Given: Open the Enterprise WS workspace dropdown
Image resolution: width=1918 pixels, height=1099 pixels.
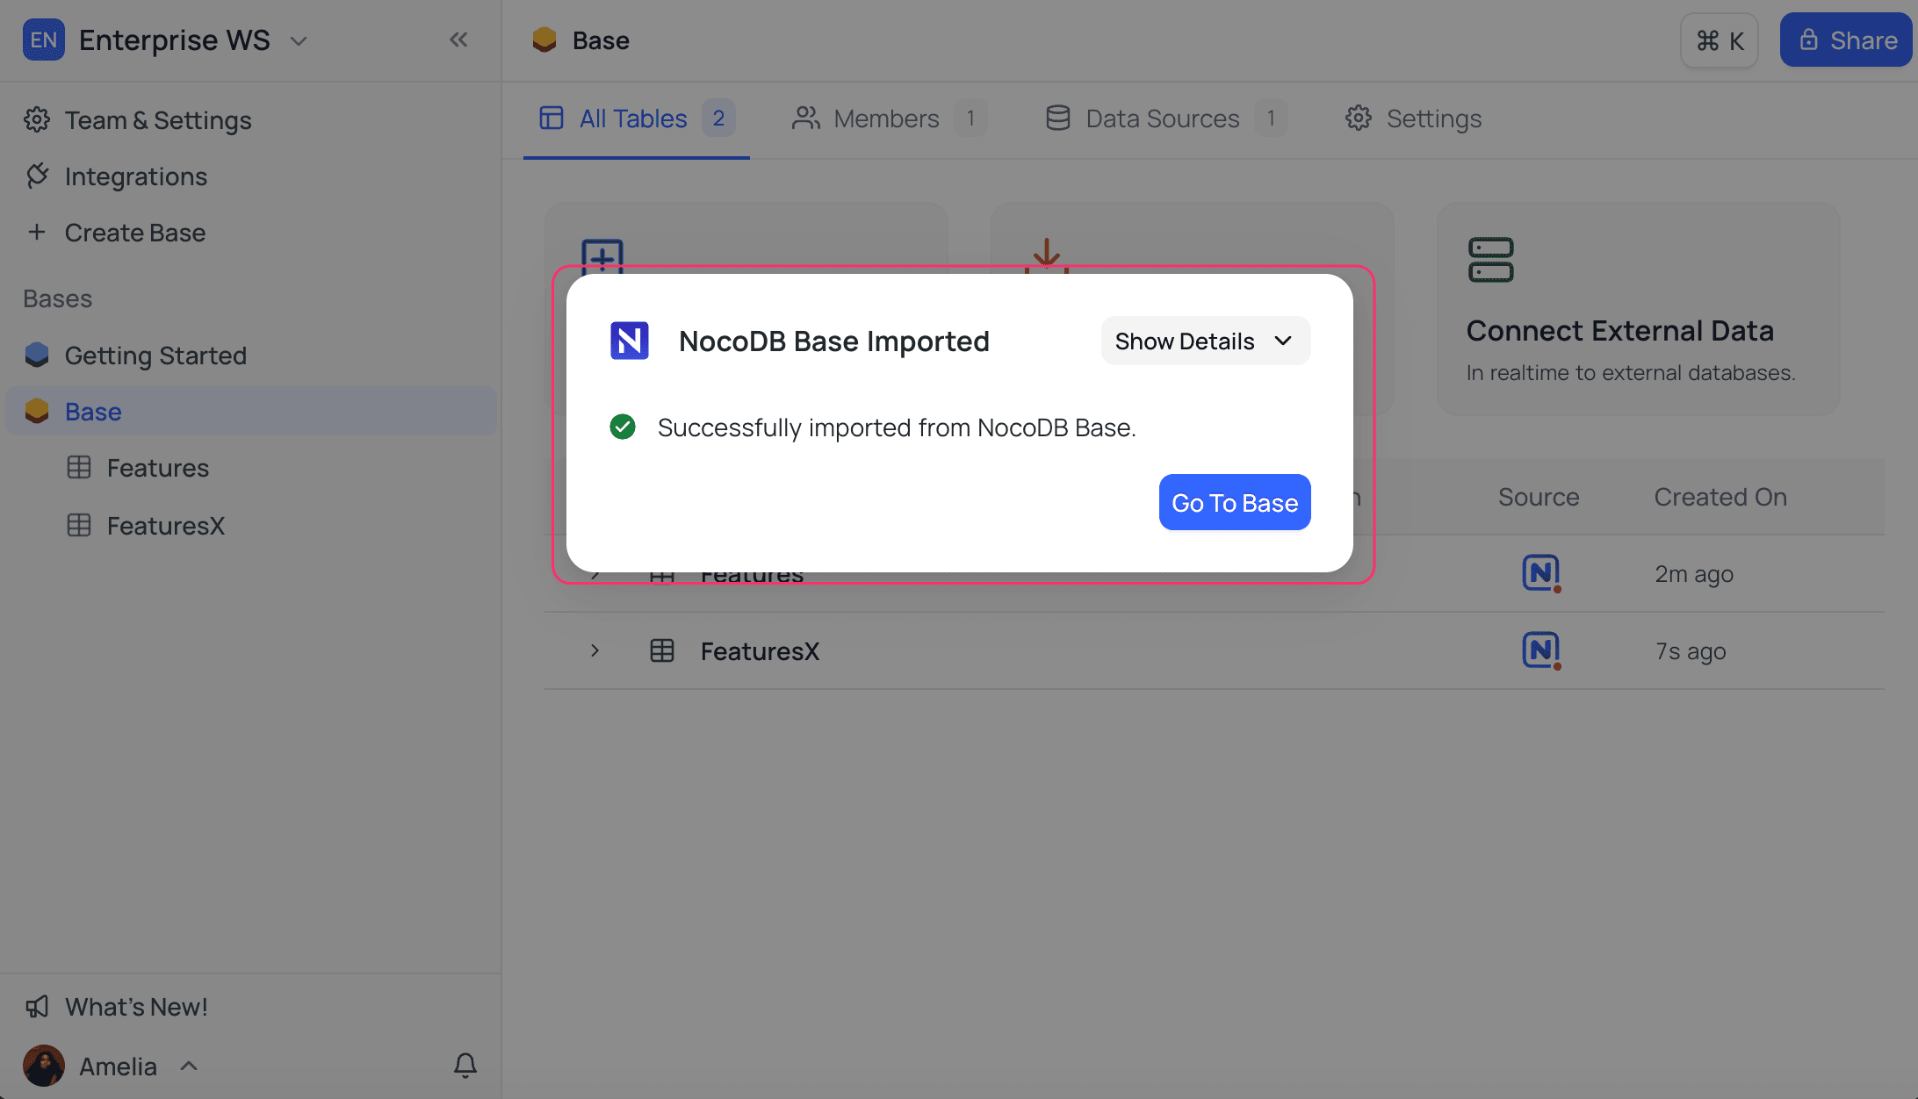Looking at the screenshot, I should click(x=299, y=40).
